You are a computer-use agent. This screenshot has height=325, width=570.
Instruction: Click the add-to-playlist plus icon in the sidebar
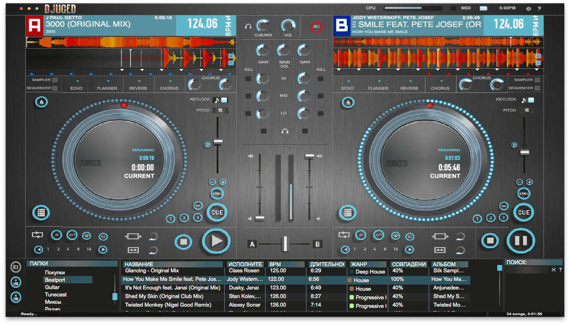coord(16,282)
